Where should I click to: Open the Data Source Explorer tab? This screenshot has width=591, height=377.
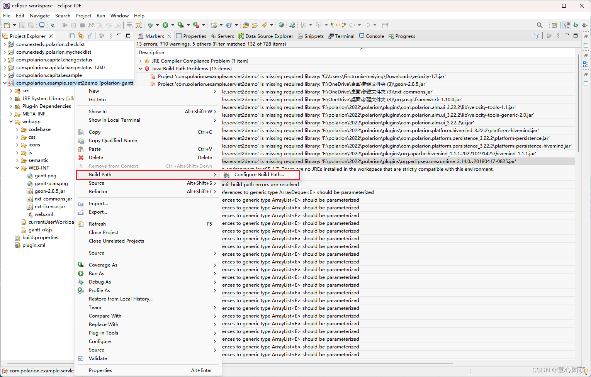coord(265,36)
